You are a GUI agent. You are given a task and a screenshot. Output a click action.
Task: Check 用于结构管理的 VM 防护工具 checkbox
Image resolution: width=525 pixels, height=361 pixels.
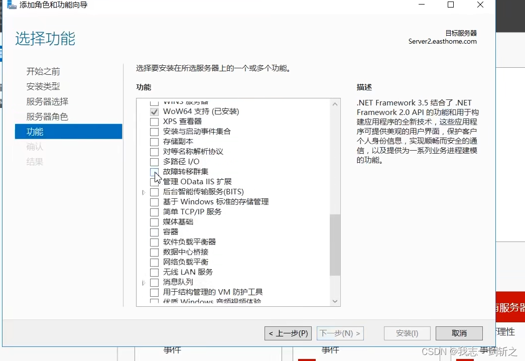tap(155, 292)
